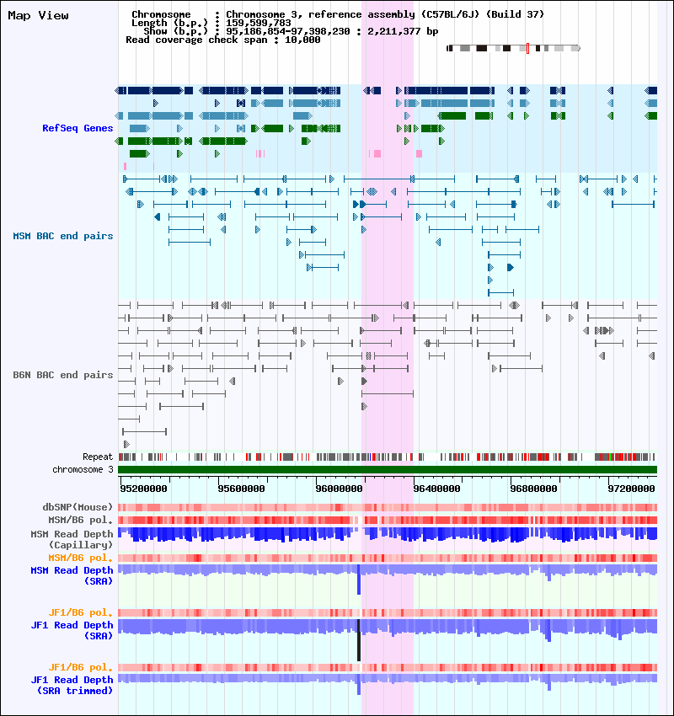Click the 96000000 axis position label
This screenshot has width=674, height=716.
tap(339, 489)
